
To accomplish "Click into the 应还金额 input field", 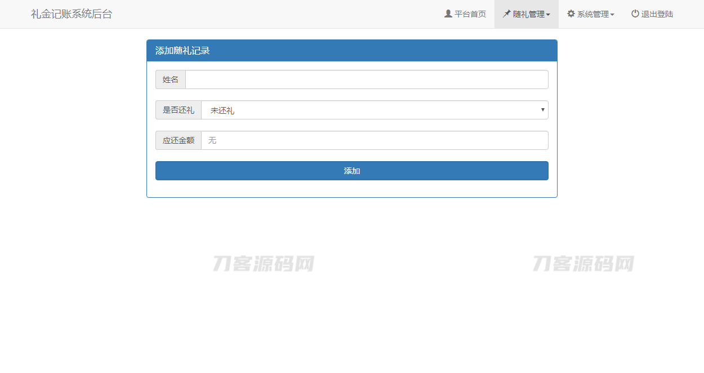I will point(375,140).
